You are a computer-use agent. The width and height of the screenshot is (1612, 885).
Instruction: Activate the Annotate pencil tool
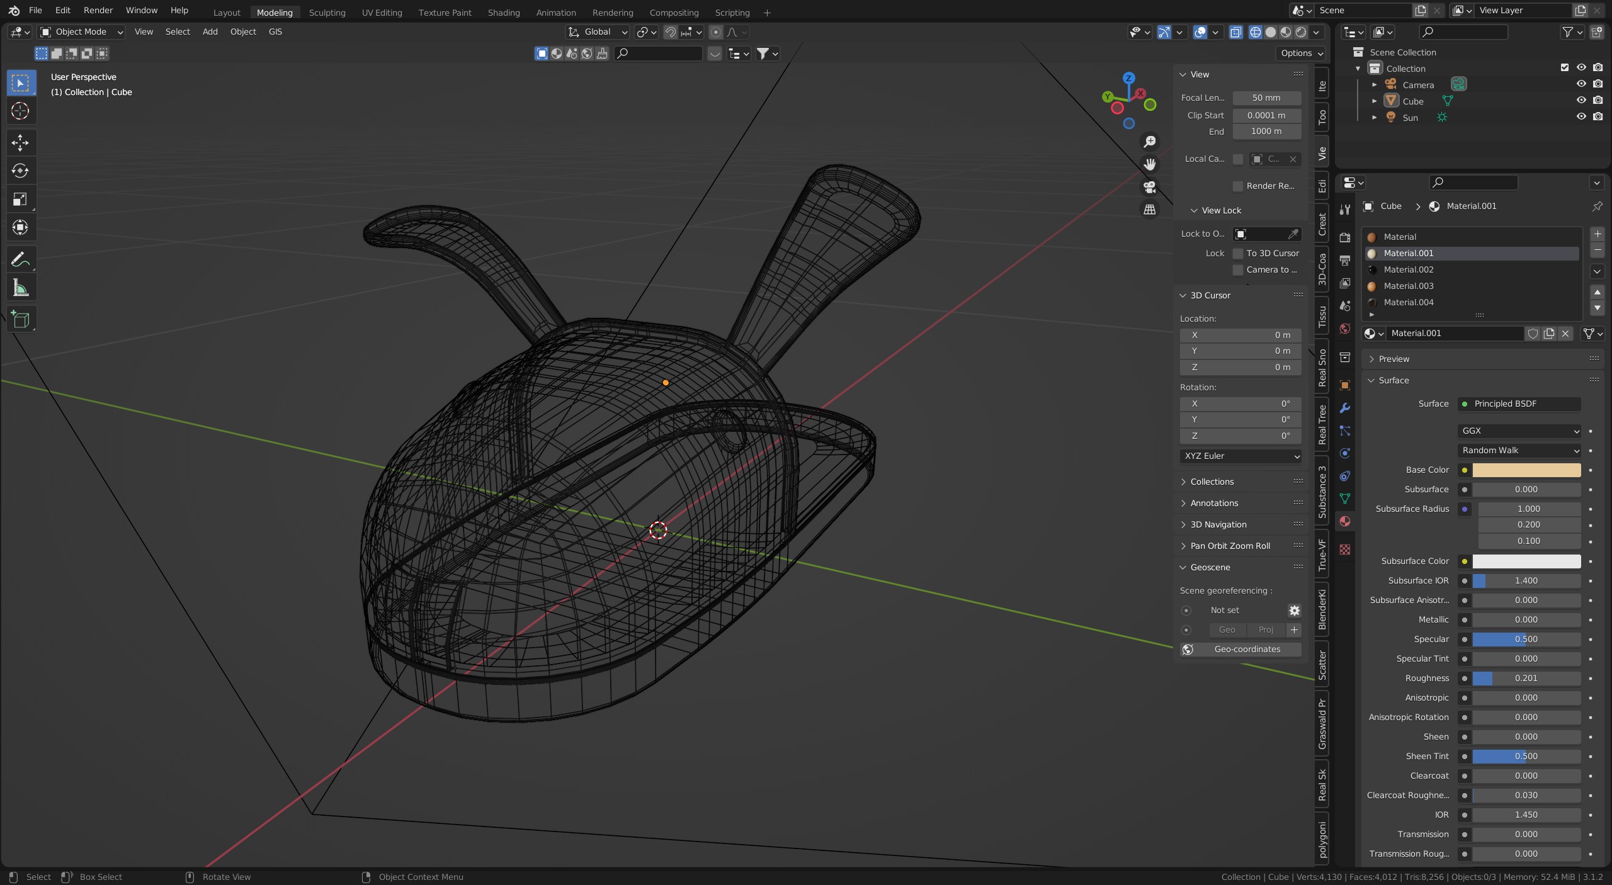(20, 259)
